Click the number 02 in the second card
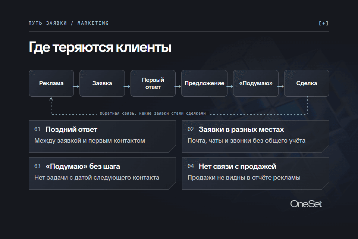The width and height of the screenshot is (358, 239). (191, 129)
